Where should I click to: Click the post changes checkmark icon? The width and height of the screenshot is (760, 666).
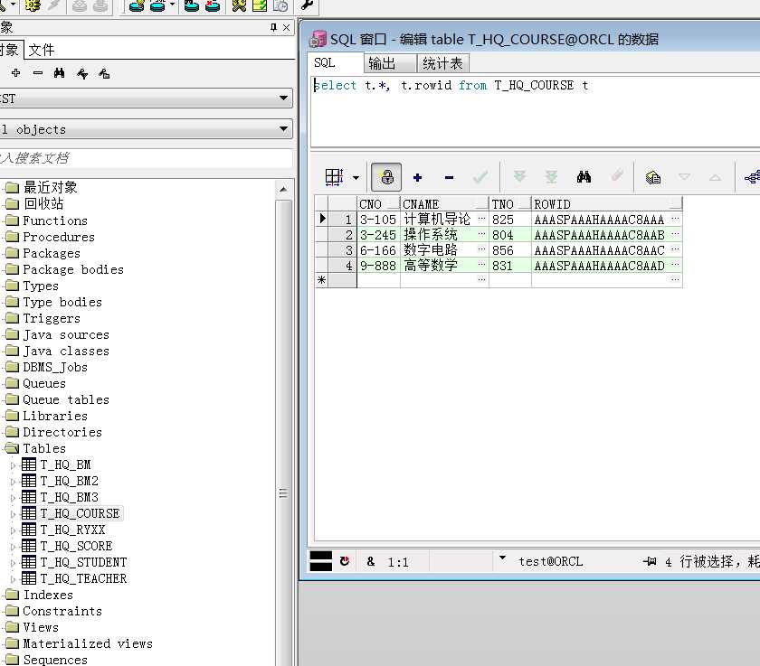[480, 177]
